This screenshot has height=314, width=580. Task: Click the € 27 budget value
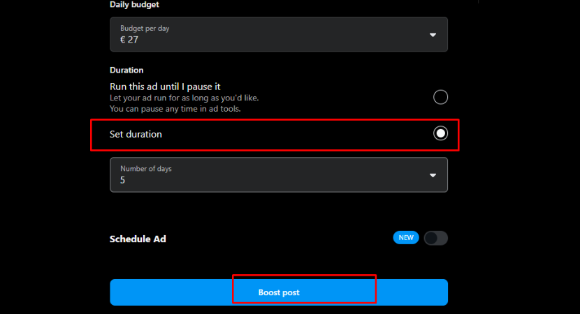pyautogui.click(x=129, y=40)
